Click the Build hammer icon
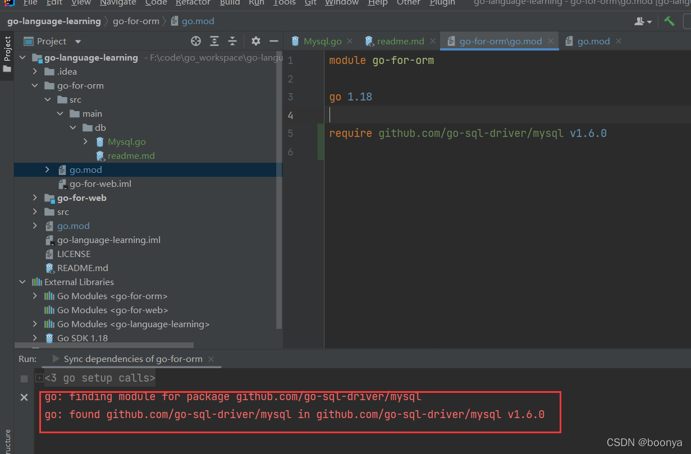This screenshot has width=691, height=454. (669, 21)
